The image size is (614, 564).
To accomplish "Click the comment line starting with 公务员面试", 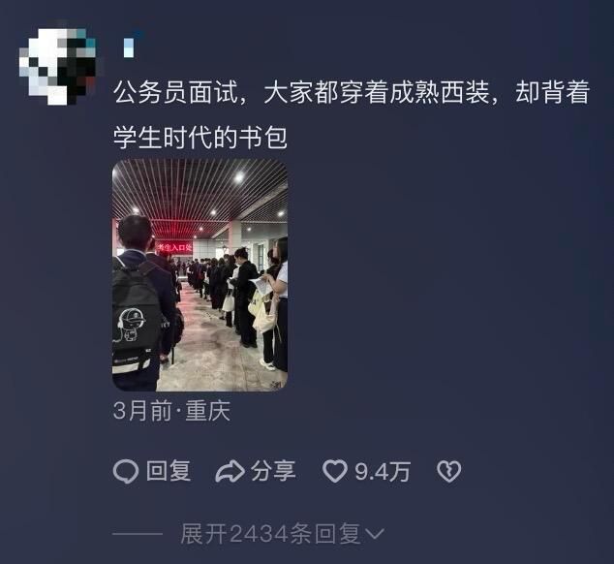I will tap(352, 92).
